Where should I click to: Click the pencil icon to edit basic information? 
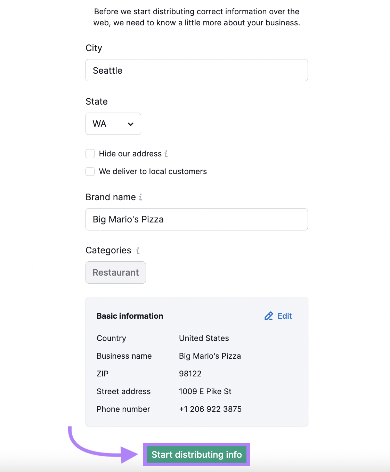(268, 316)
